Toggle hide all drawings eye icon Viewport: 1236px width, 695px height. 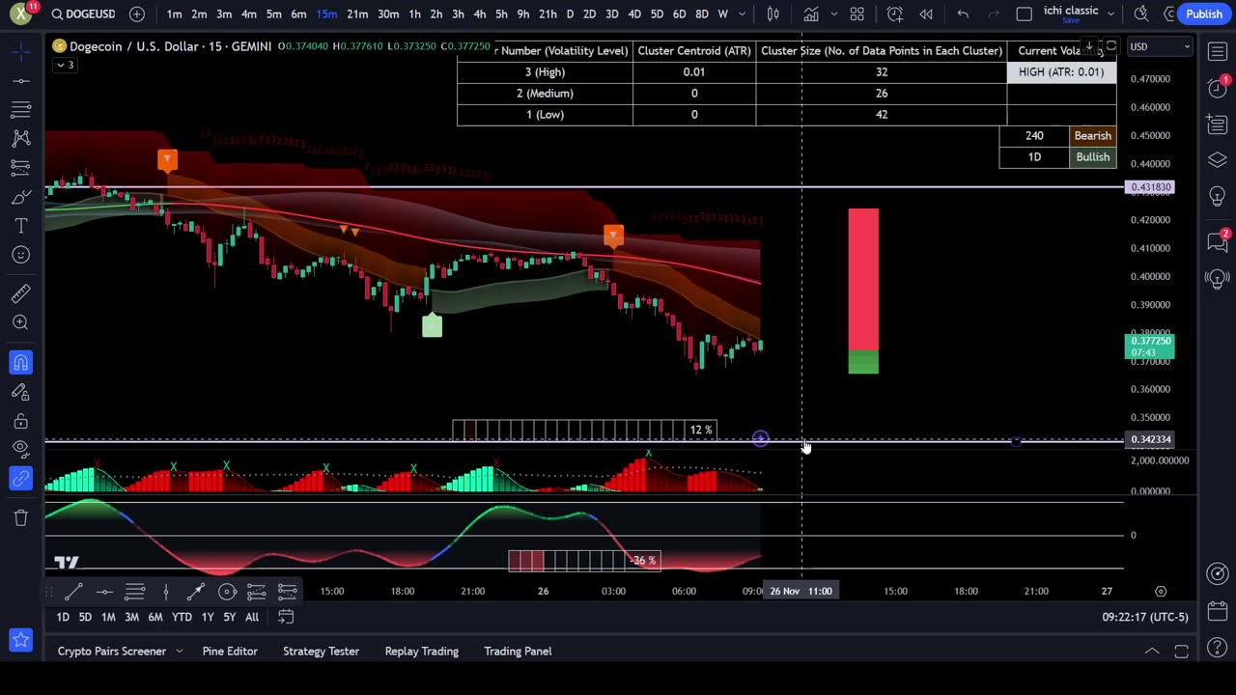(20, 448)
